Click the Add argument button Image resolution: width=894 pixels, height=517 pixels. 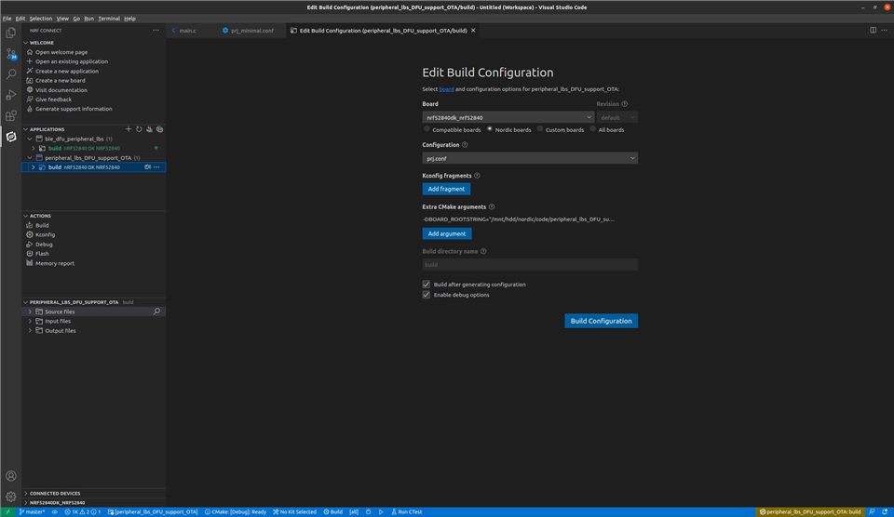pos(447,234)
